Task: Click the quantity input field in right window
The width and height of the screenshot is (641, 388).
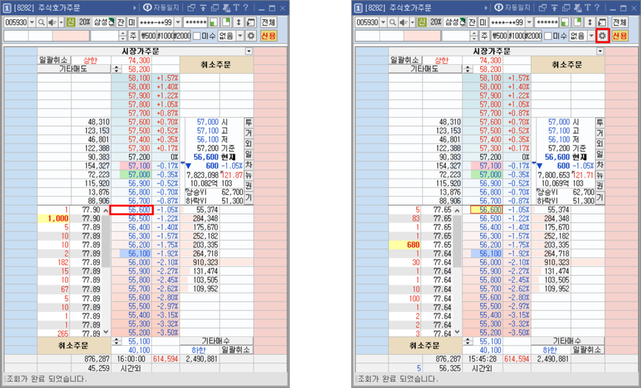Action: pos(456,36)
